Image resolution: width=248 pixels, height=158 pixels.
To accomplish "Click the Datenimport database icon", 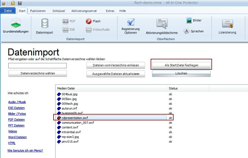I will [45, 23].
